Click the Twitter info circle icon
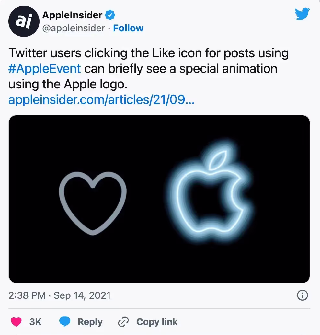The image size is (320, 335). coord(302,295)
